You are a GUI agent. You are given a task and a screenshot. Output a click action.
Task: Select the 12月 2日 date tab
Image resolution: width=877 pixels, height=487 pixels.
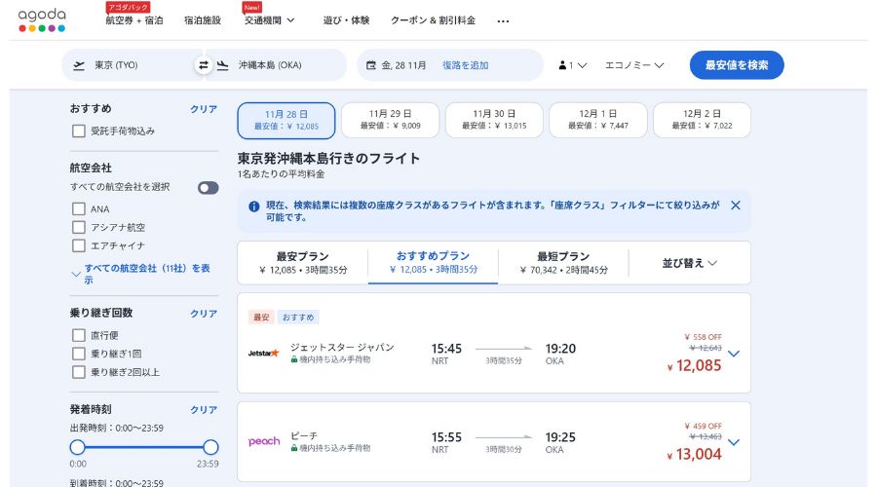702,120
